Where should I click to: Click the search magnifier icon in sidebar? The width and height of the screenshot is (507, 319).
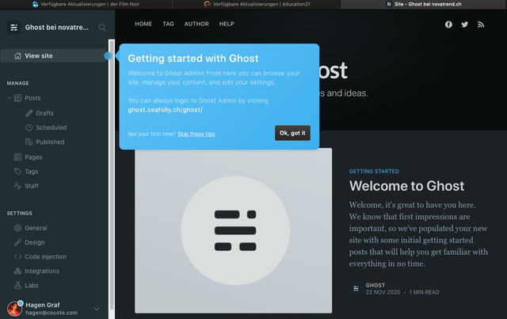click(102, 28)
